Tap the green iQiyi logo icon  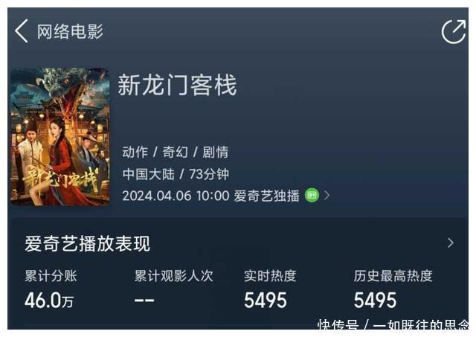tap(312, 195)
